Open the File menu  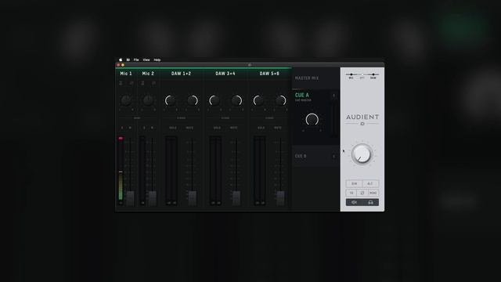click(x=136, y=60)
